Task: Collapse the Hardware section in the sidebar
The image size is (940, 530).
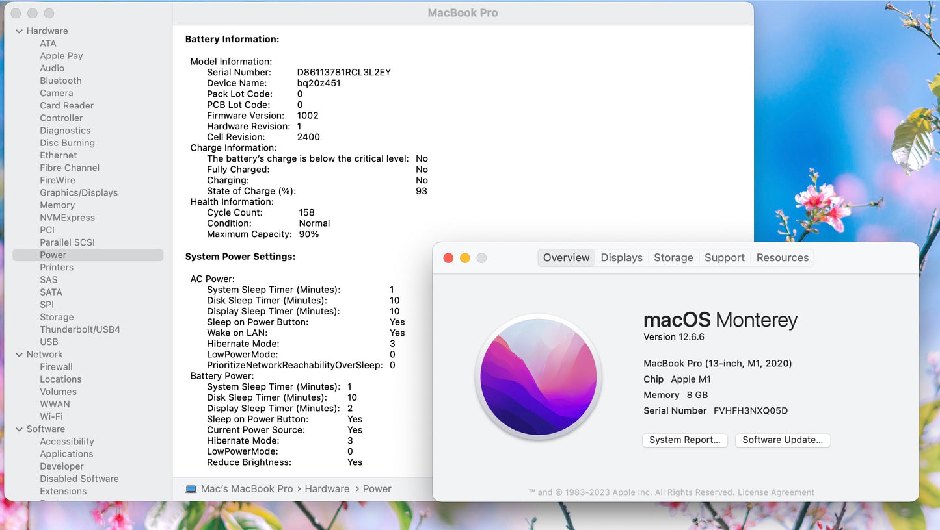Action: point(18,31)
